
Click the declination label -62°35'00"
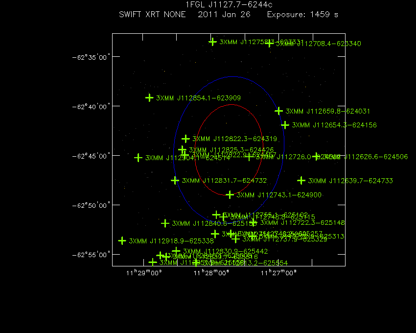pyautogui.click(x=91, y=57)
